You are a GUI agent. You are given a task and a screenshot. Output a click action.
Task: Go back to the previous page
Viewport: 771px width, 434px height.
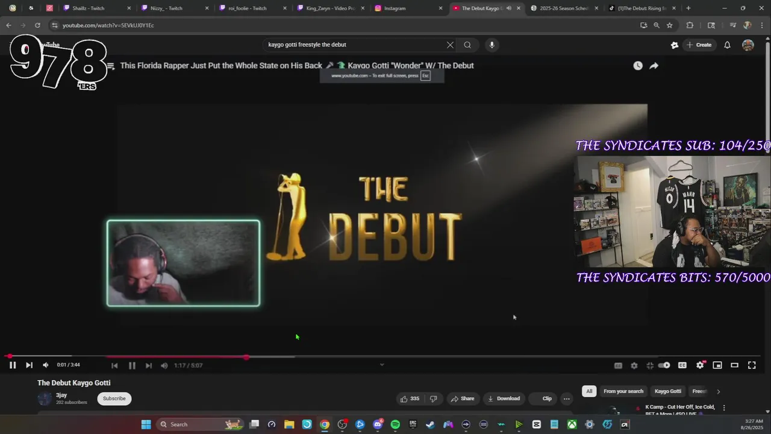[x=8, y=25]
